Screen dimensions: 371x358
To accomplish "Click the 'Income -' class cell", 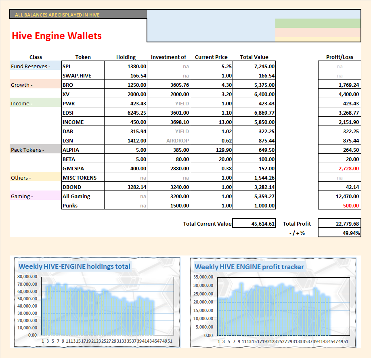I will point(35,103).
